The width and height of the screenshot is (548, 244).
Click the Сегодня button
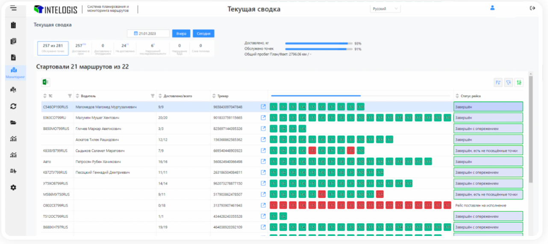point(203,34)
